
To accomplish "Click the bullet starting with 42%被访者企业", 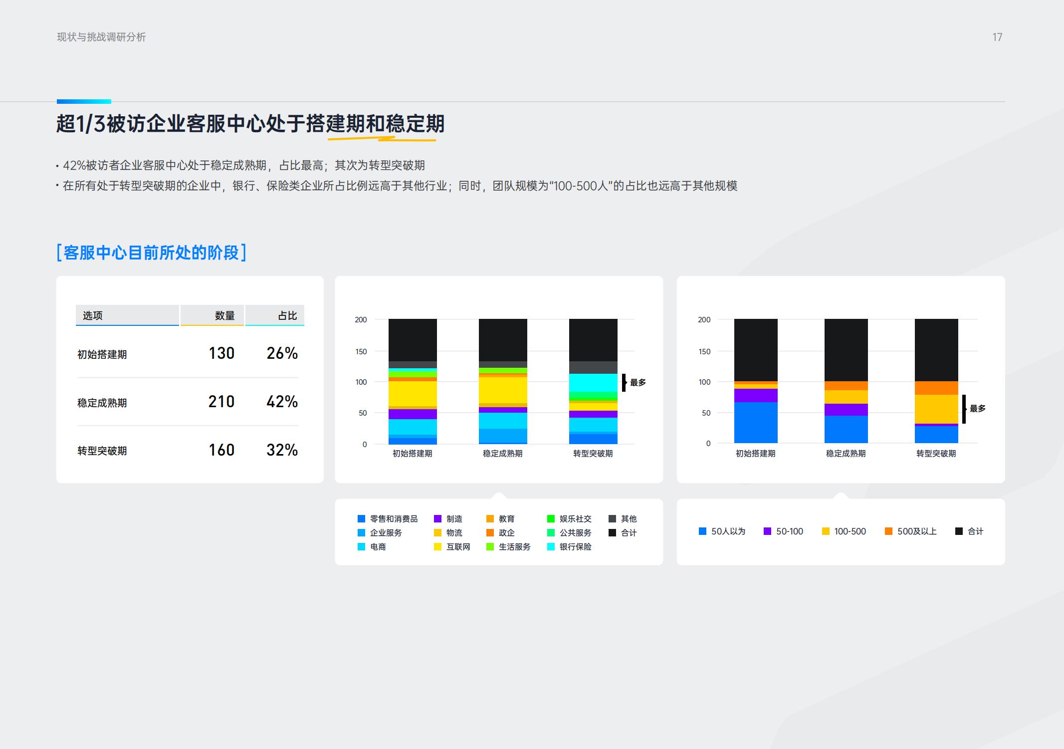I will pyautogui.click(x=240, y=165).
